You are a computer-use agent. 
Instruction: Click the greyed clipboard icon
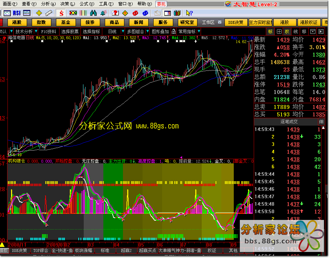point(157,13)
